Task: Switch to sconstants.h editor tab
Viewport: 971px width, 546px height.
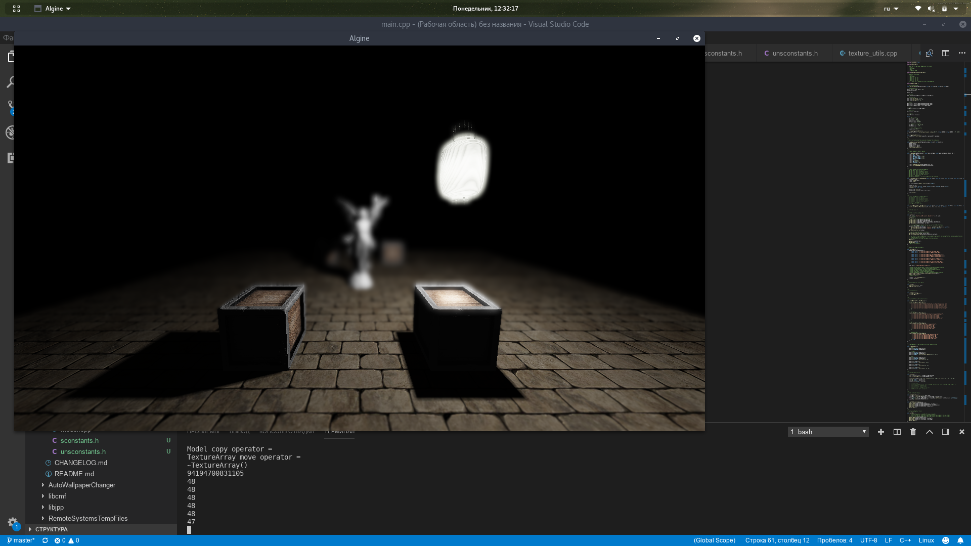Action: tap(728, 53)
